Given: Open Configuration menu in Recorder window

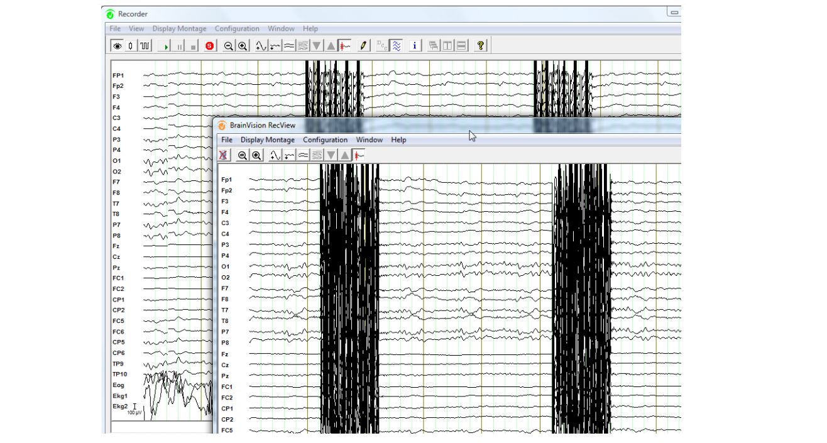Looking at the screenshot, I should pyautogui.click(x=237, y=29).
